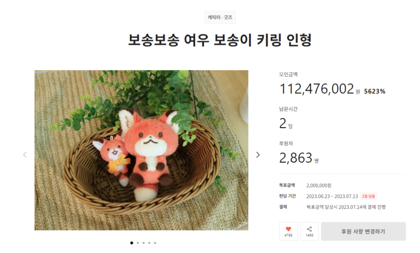This screenshot has width=420, height=253.
Task: Jump to the last carousel dot
Action: click(155, 243)
